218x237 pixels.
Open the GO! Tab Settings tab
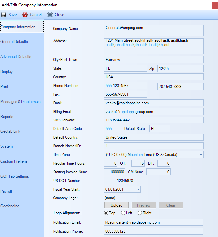click(15, 176)
